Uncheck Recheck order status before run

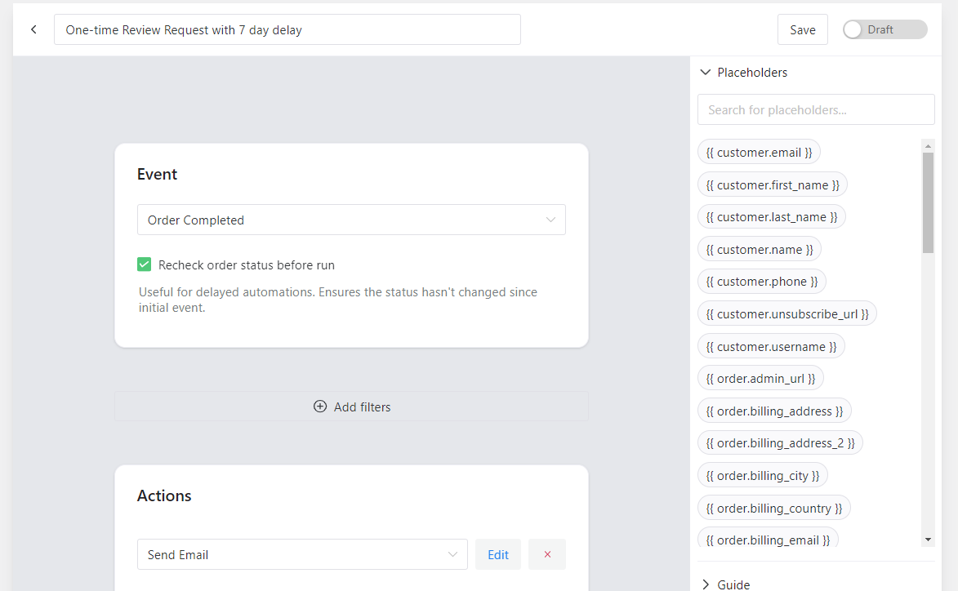145,264
